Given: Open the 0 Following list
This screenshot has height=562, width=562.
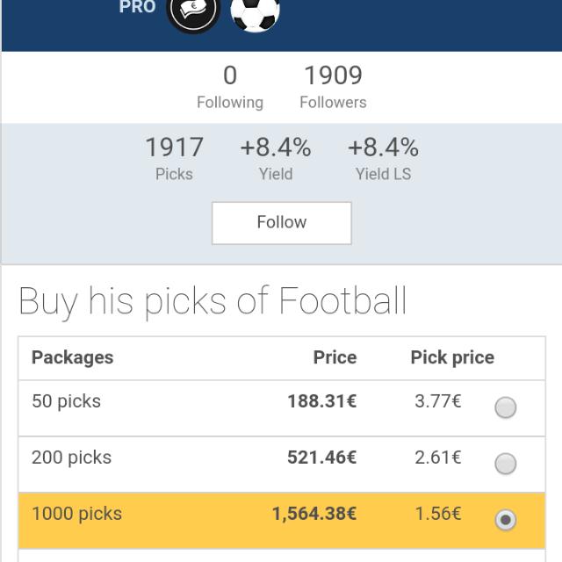Looking at the screenshot, I should coord(230,87).
